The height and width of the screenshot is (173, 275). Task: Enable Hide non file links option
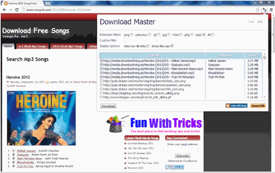pos(148,46)
